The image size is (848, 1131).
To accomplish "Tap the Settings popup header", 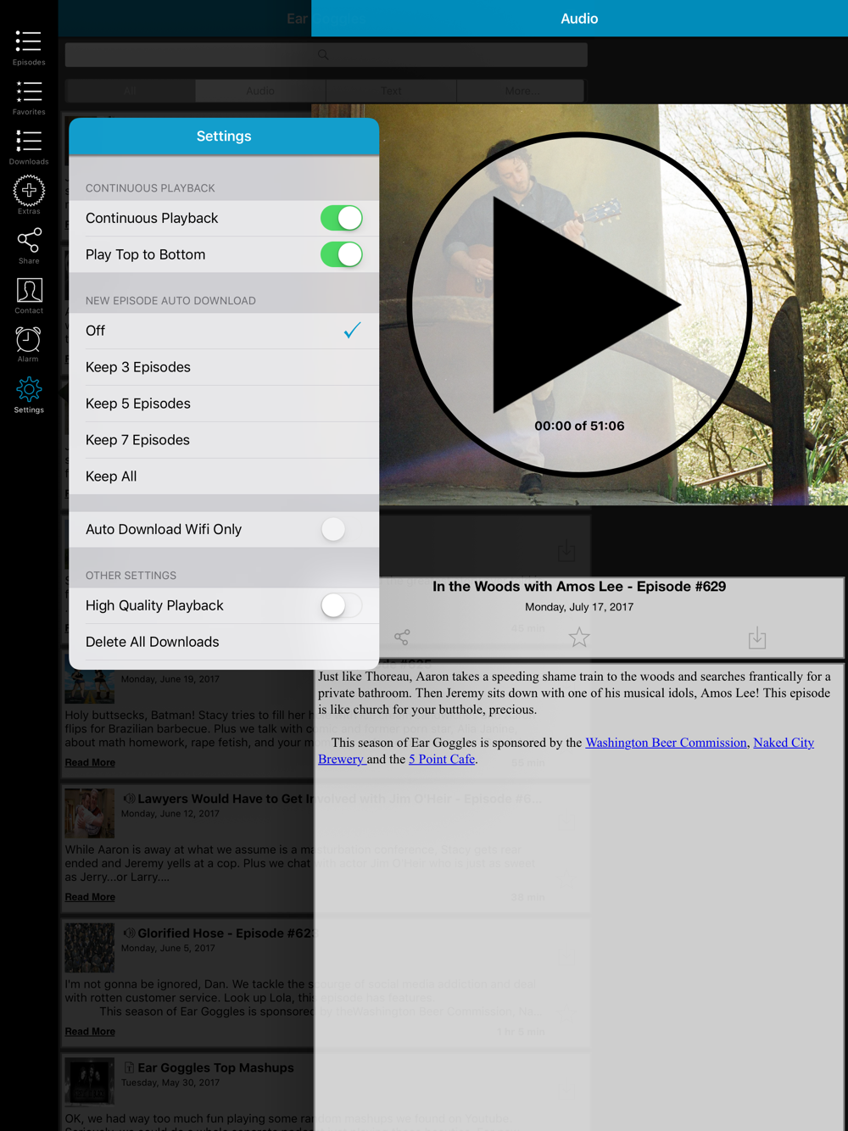I will coord(224,136).
